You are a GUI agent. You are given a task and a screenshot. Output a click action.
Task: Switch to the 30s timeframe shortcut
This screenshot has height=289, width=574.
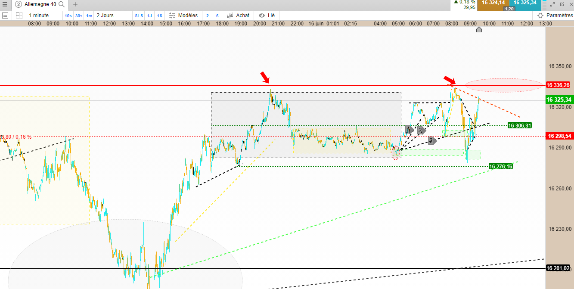coord(78,16)
